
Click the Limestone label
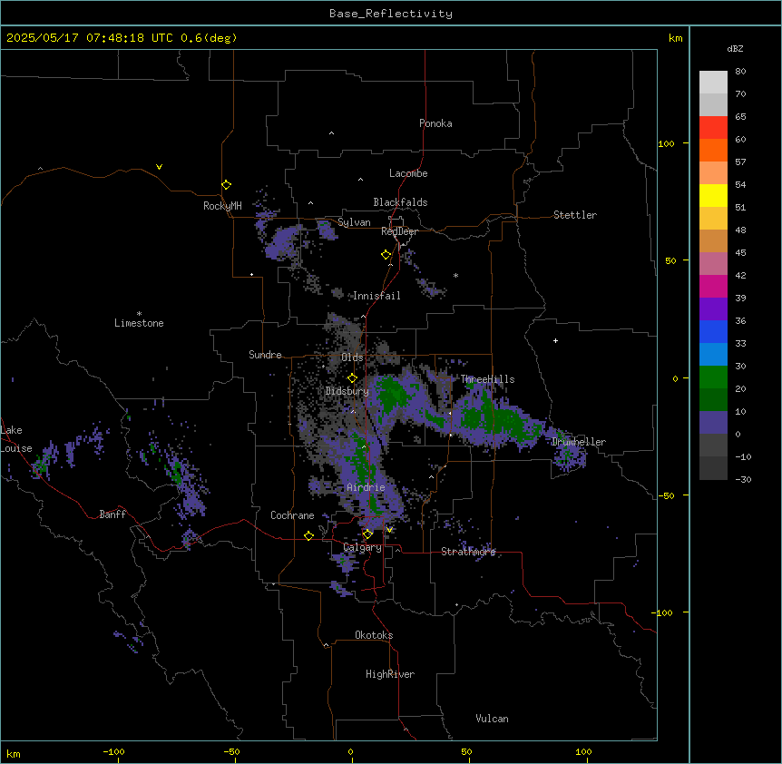point(139,323)
